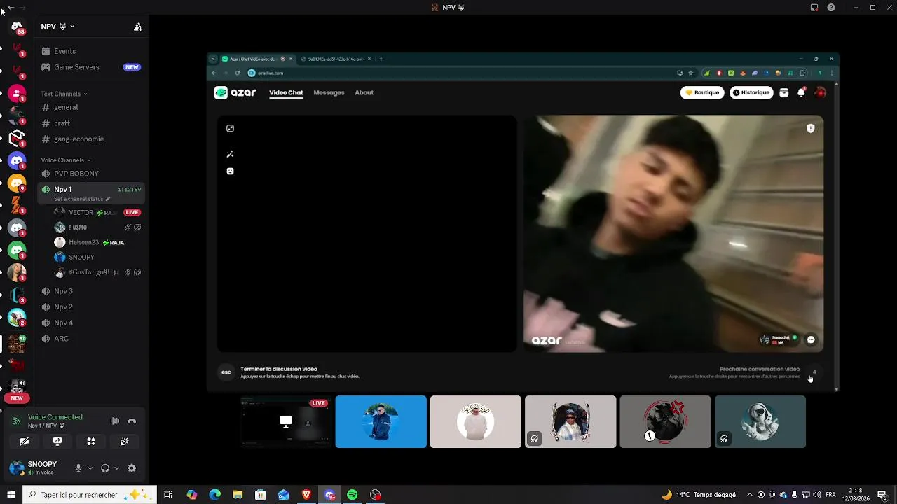Open Azar inventory box icon
Viewport: 897px width, 504px height.
(x=784, y=92)
